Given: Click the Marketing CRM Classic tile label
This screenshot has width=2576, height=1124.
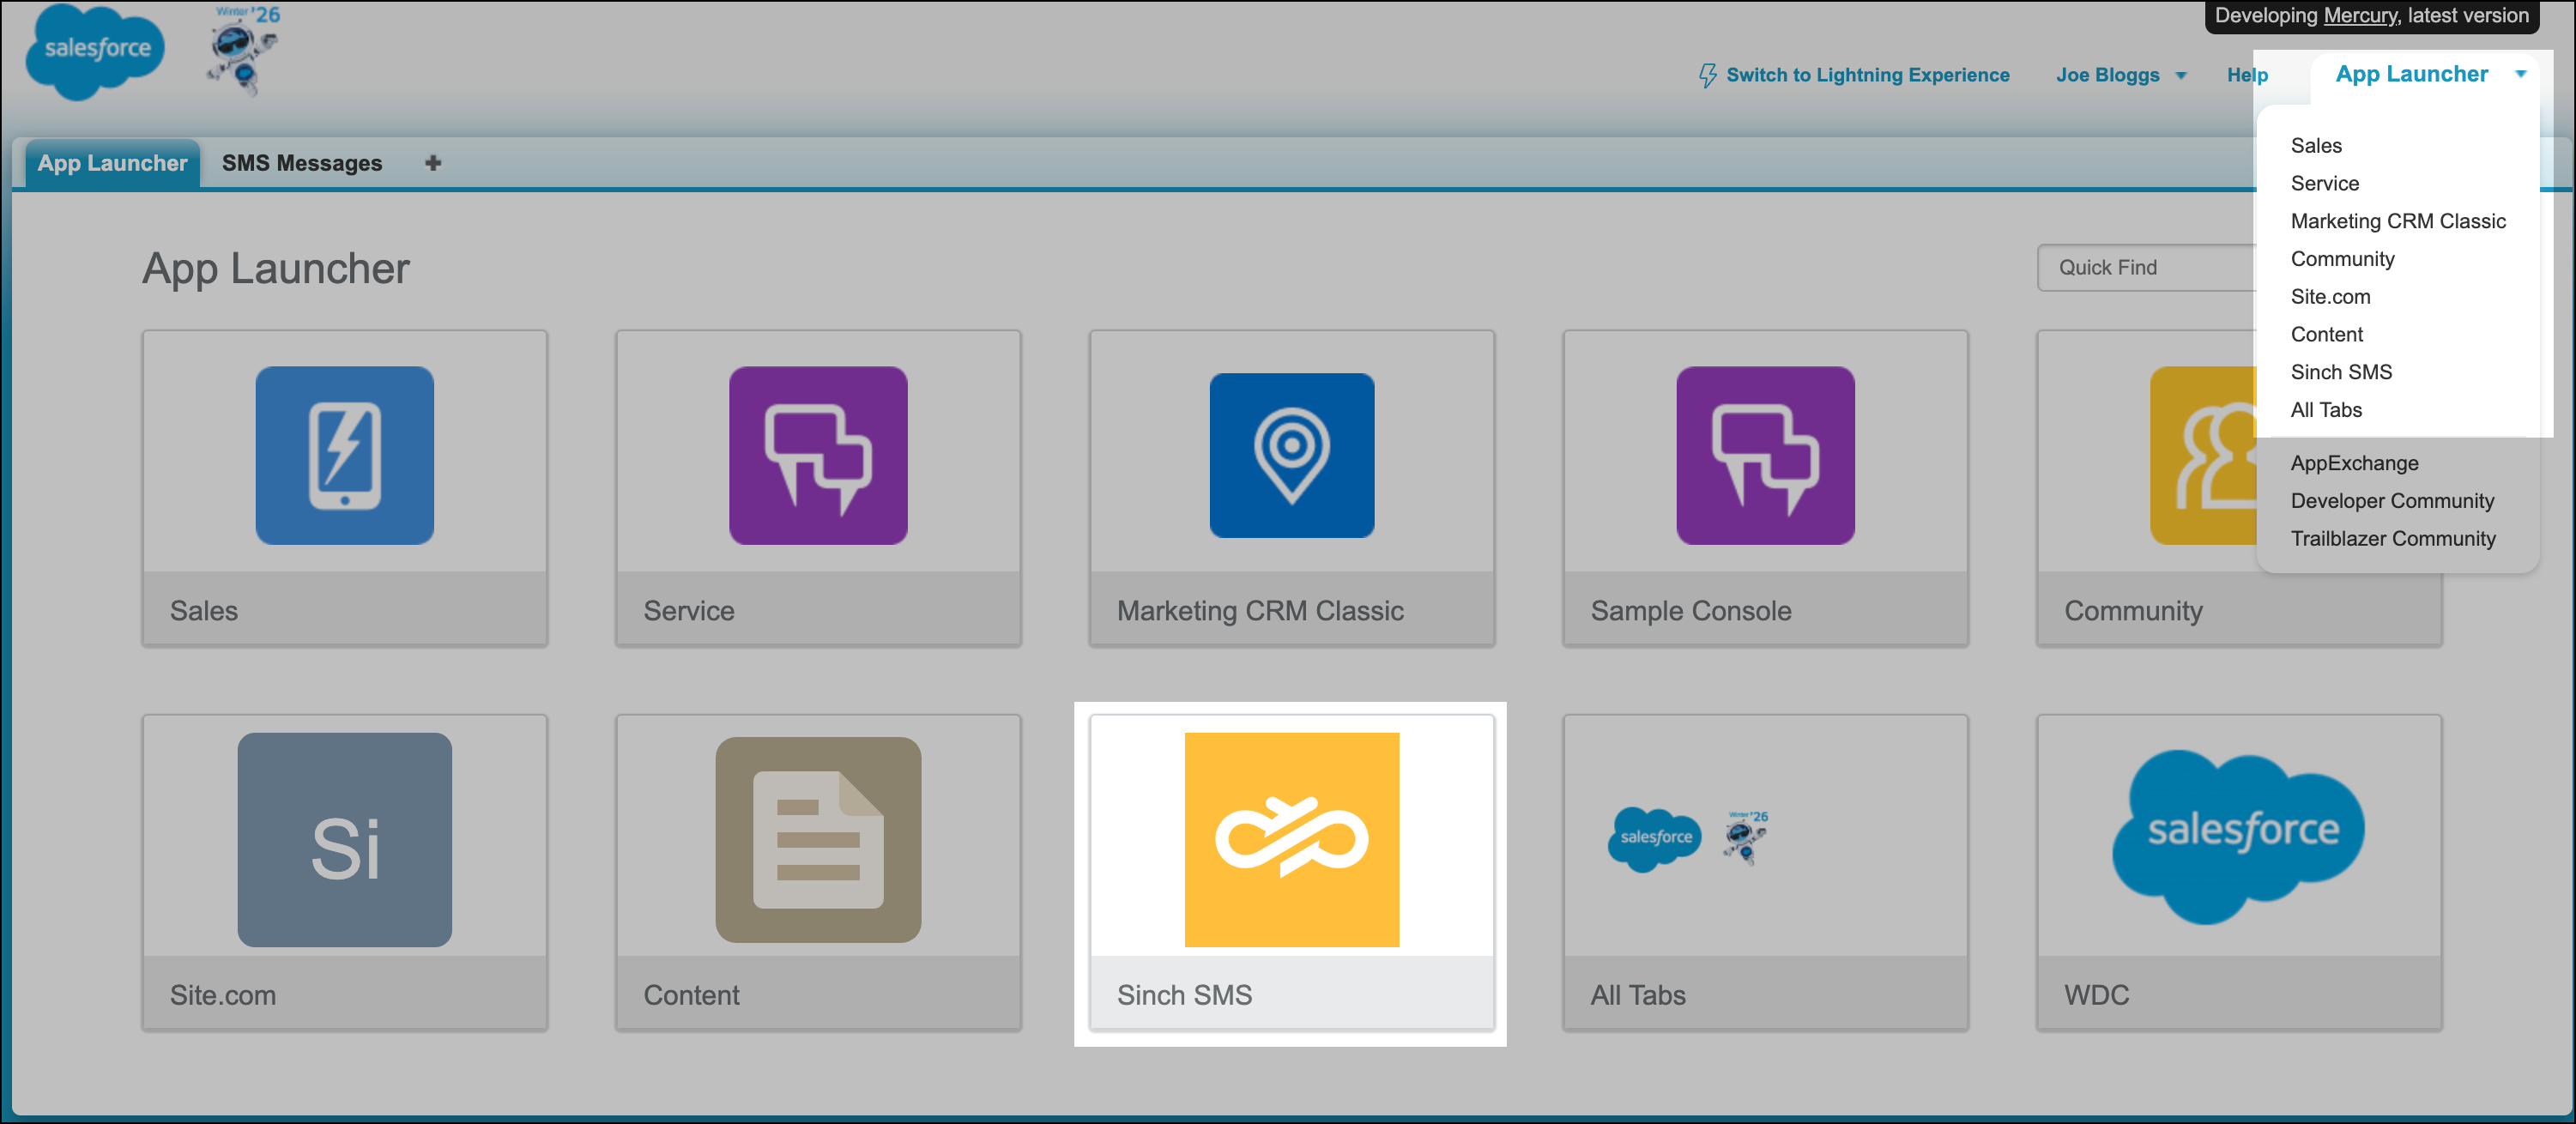Looking at the screenshot, I should tap(1260, 611).
